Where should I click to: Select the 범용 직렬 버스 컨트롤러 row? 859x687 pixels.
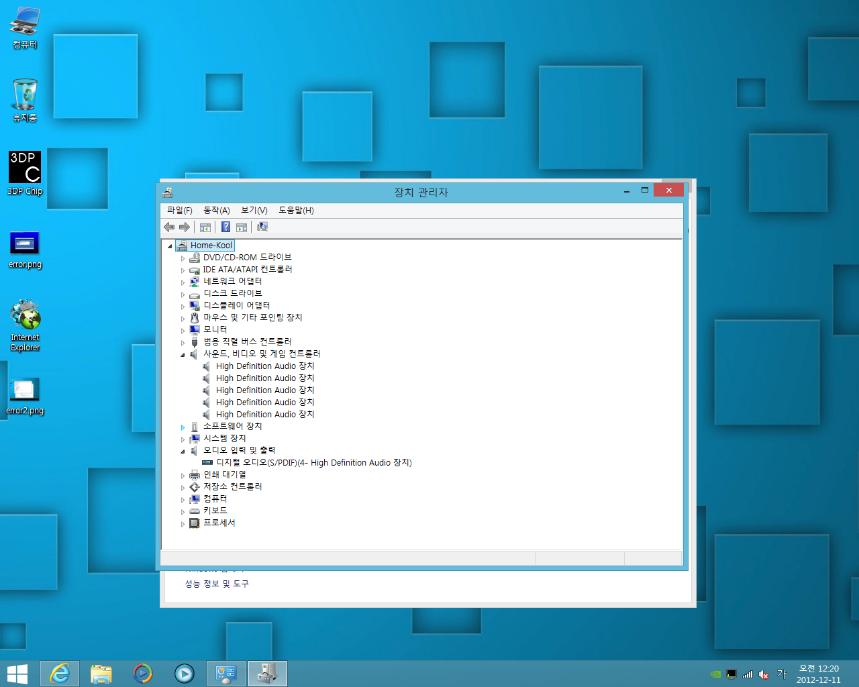point(248,342)
